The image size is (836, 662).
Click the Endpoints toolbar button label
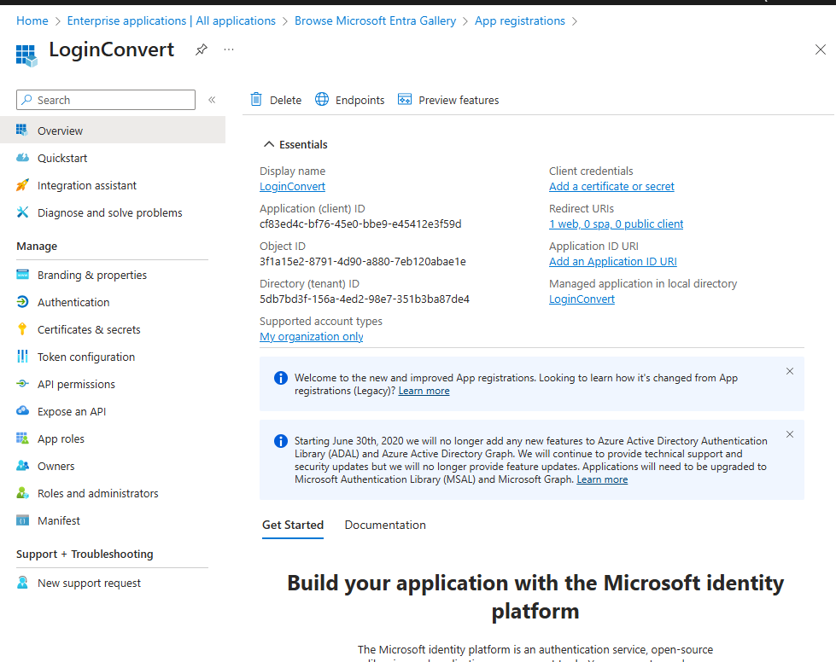(360, 100)
